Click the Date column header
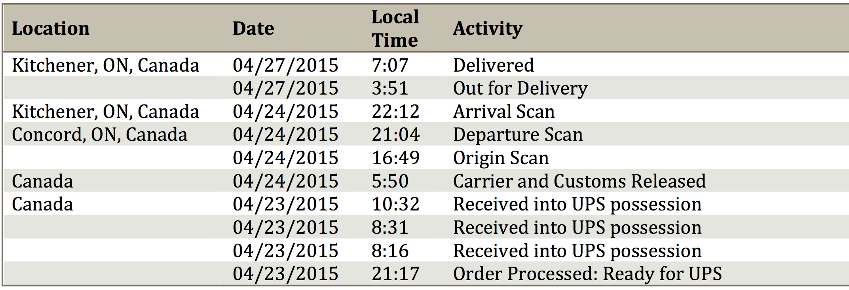Screen dimensions: 849x290 tap(253, 28)
